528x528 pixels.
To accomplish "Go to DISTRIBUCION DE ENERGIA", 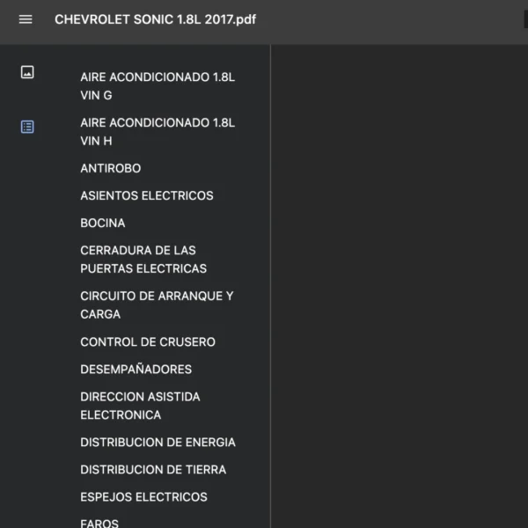I will pyautogui.click(x=158, y=442).
